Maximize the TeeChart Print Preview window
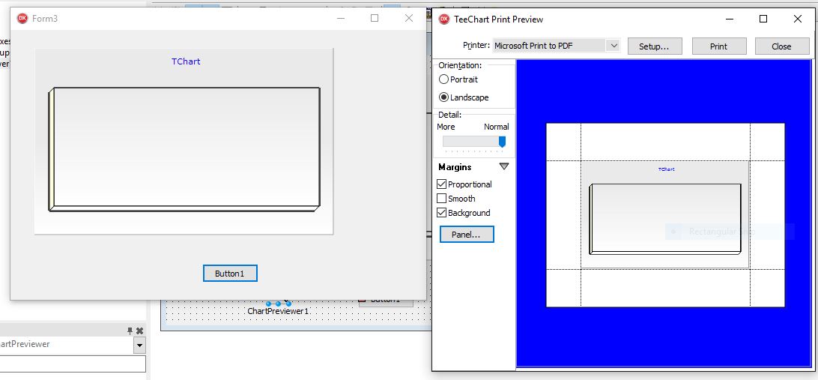Viewport: 818px width, 380px height. point(763,19)
